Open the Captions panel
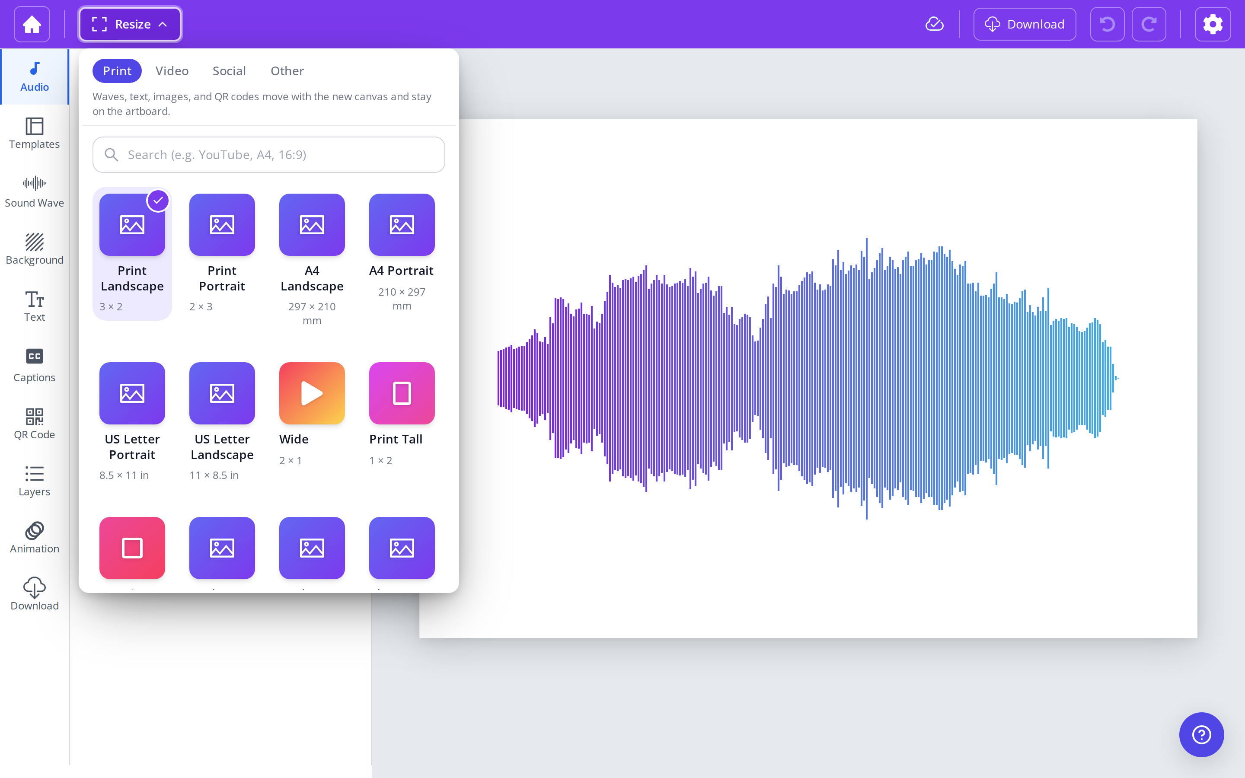 [35, 365]
